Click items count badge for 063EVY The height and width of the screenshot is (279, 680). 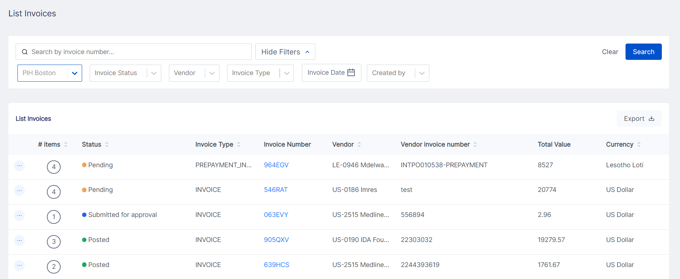pyautogui.click(x=54, y=217)
